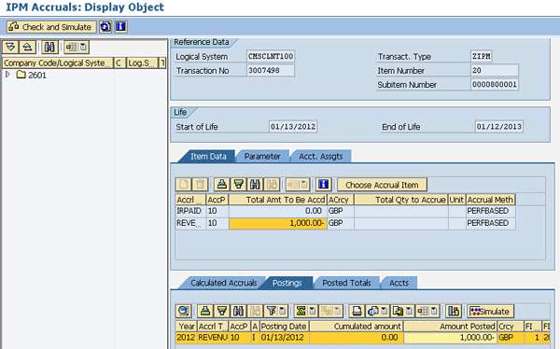Click the Transaction No field 3007498
This screenshot has width=560, height=349.
(x=271, y=70)
